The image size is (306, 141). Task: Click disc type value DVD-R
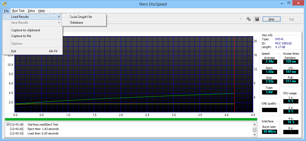[279, 39]
